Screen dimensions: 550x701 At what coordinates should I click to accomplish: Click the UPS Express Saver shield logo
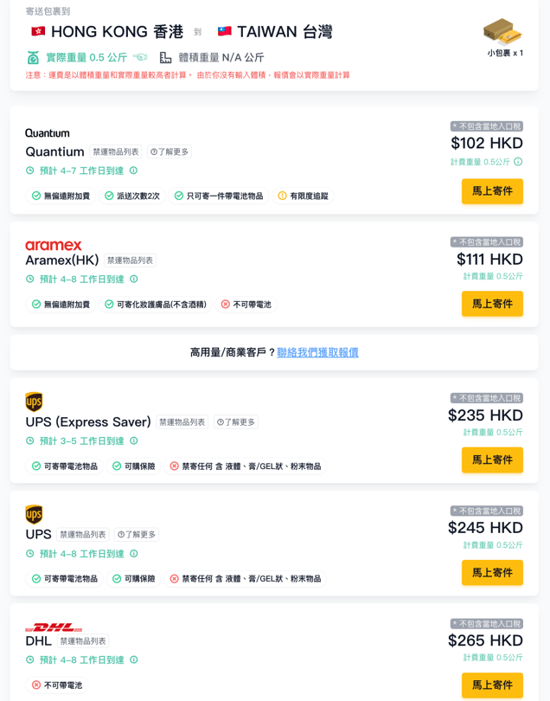coord(34,402)
